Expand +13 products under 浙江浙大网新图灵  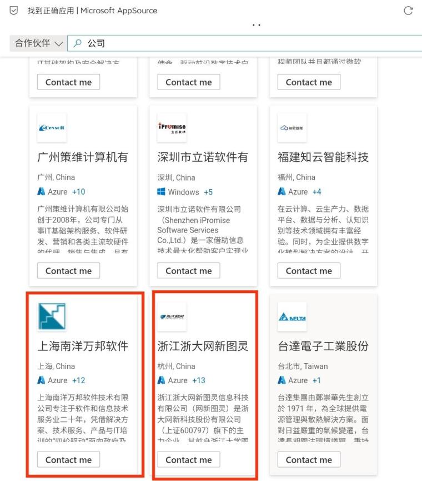(x=198, y=380)
